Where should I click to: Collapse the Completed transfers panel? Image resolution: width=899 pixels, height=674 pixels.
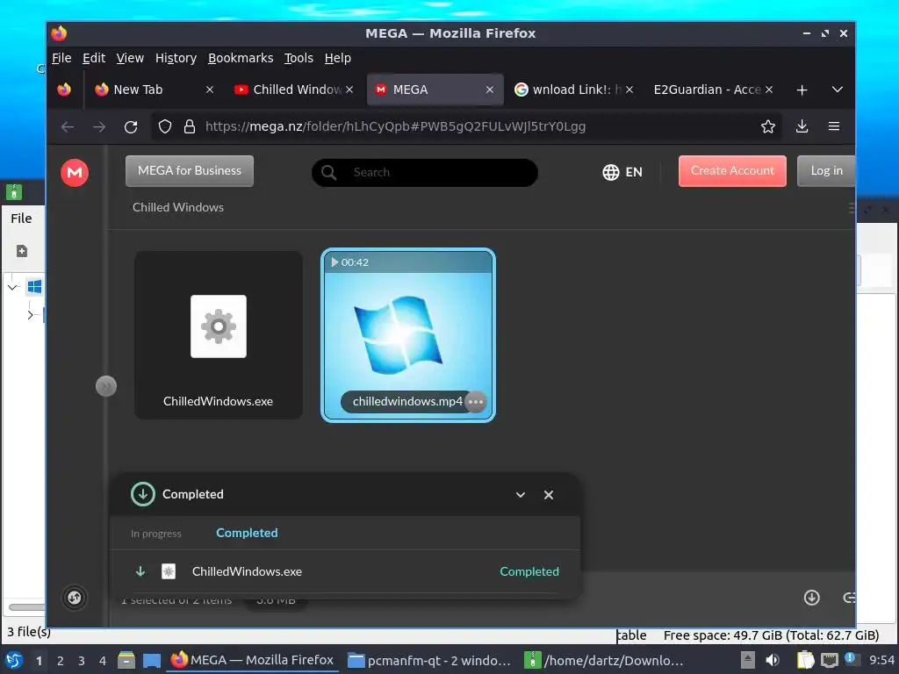pos(520,495)
